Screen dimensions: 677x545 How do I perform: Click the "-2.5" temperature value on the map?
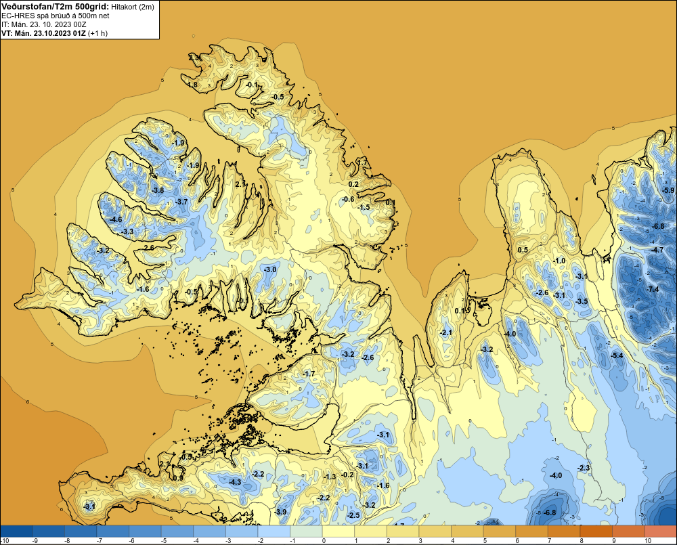(x=353, y=515)
